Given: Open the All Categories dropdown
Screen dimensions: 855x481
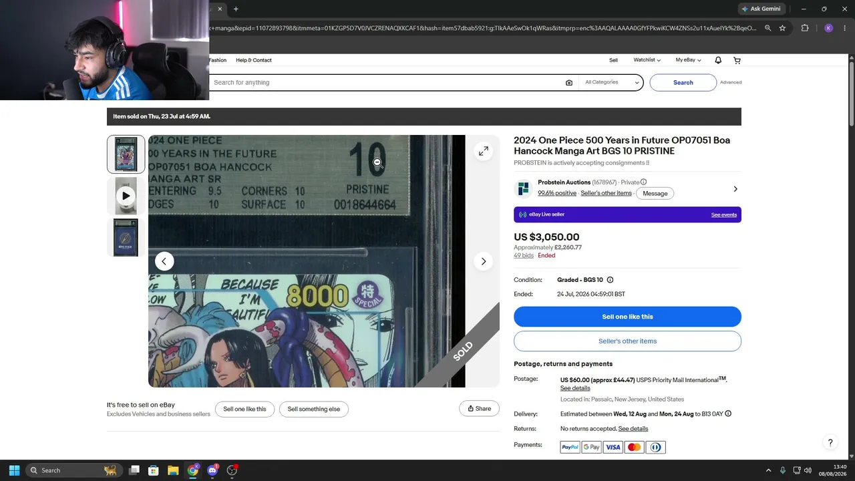Looking at the screenshot, I should click(611, 83).
